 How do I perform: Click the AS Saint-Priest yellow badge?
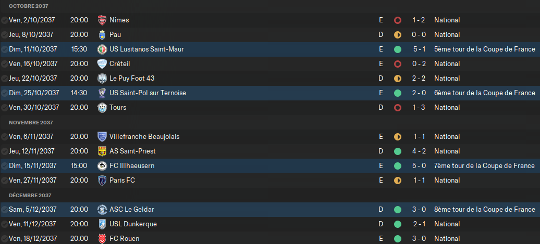tap(102, 151)
